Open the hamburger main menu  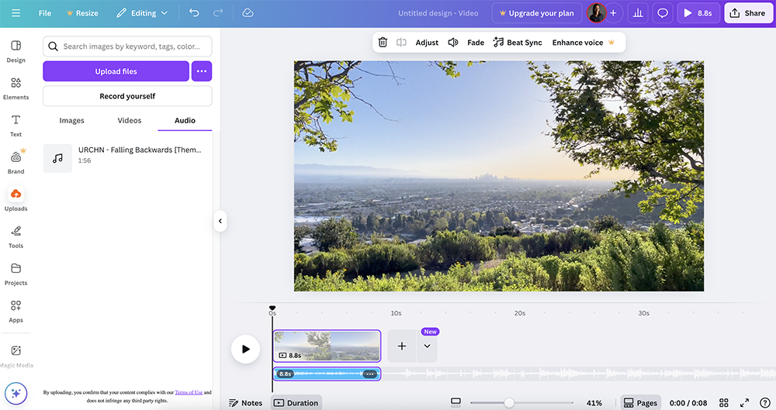tap(16, 13)
